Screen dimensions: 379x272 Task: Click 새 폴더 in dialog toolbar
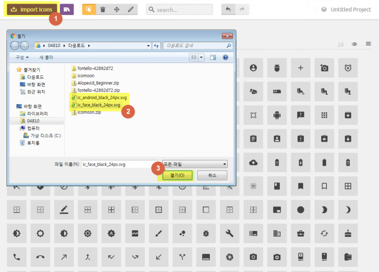pos(46,58)
